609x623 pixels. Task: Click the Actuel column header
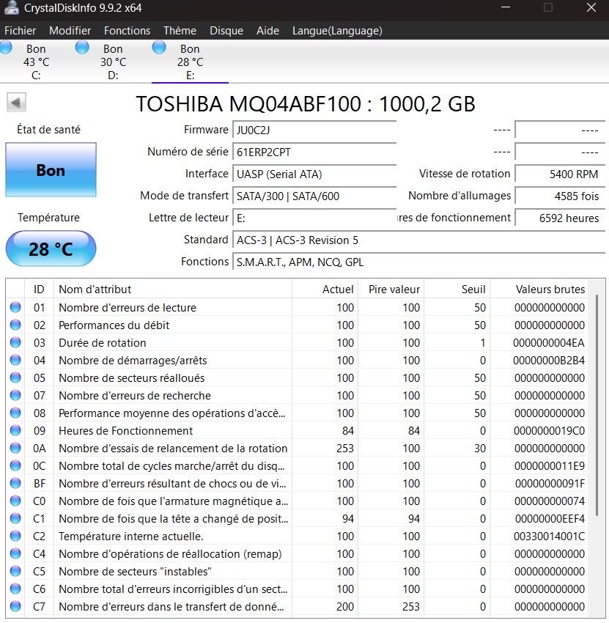[325, 289]
